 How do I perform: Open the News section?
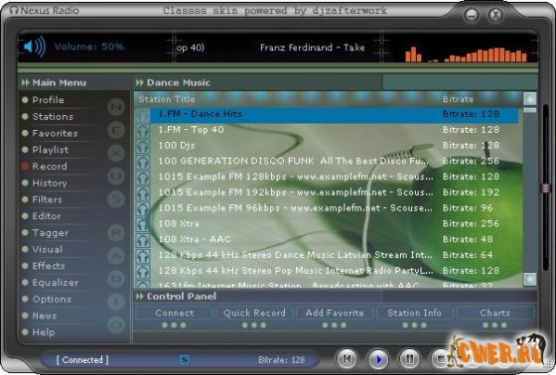[45, 315]
